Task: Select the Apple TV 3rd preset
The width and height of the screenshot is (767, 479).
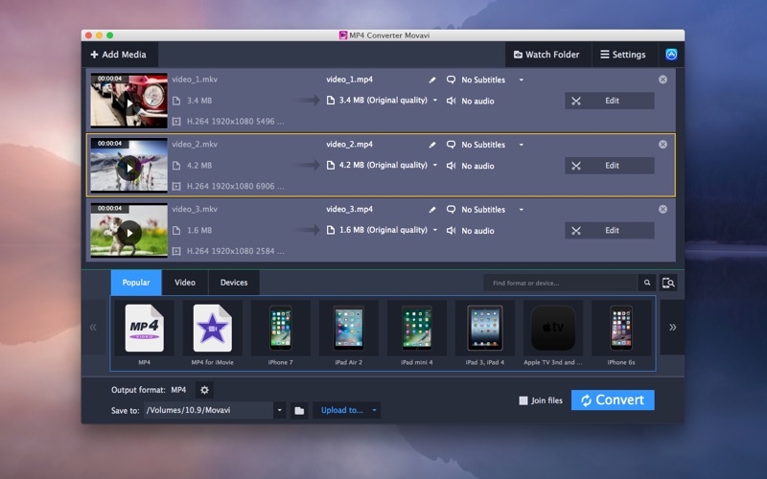Action: tap(553, 334)
